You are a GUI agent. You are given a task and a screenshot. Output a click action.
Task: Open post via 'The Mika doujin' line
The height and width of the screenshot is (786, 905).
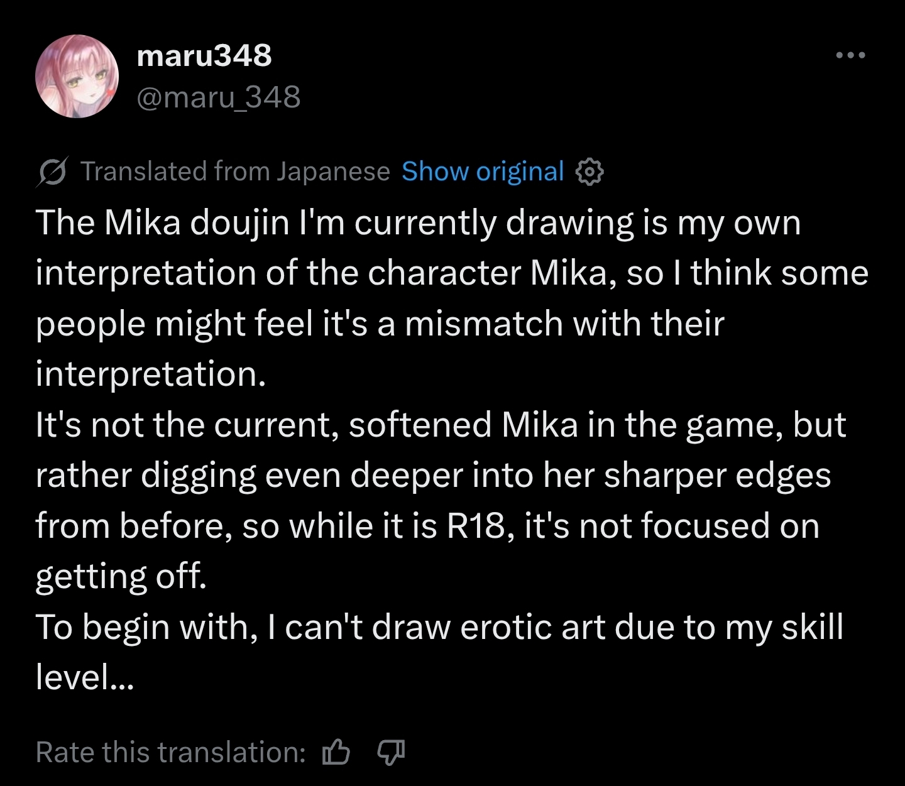(x=419, y=224)
